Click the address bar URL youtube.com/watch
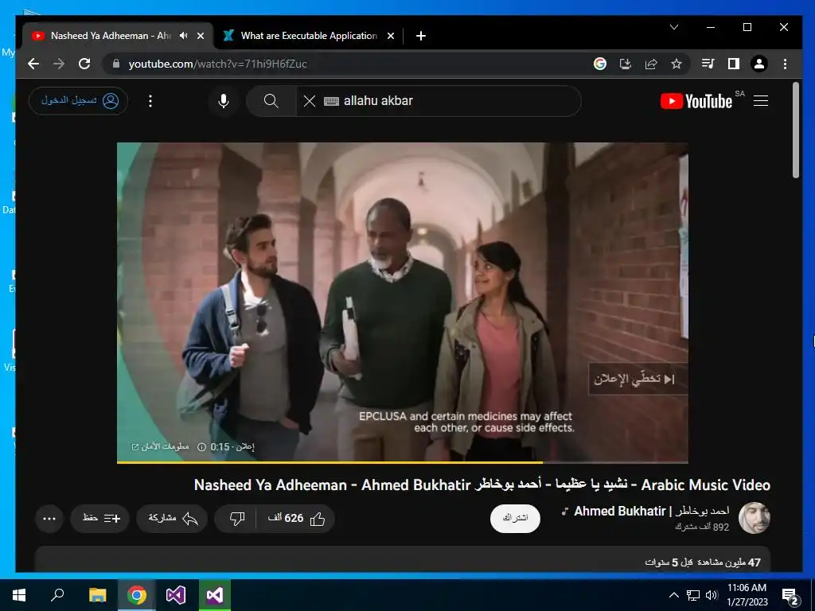Viewport: 815px width, 611px height. (218, 64)
